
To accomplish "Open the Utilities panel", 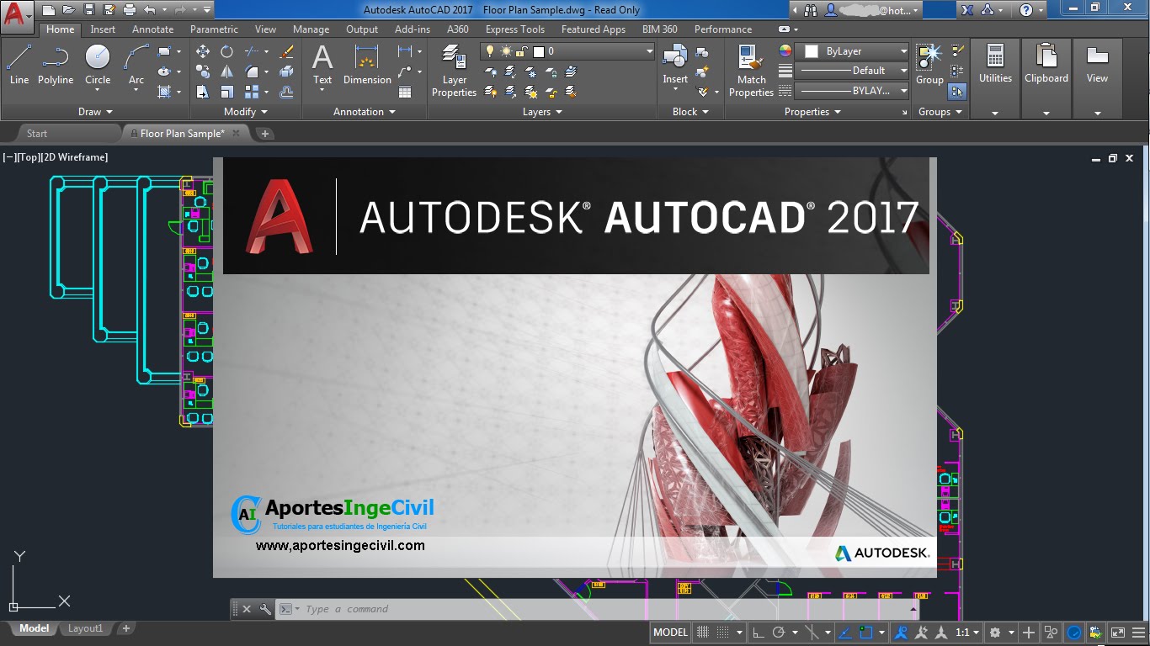I will (x=995, y=79).
